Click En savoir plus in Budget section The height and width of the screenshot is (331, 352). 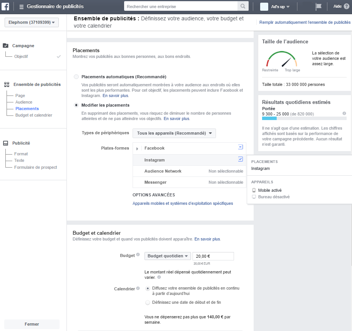[208, 239]
